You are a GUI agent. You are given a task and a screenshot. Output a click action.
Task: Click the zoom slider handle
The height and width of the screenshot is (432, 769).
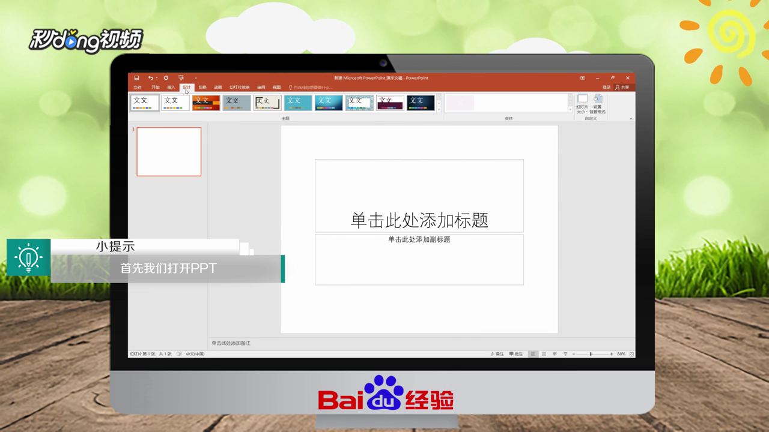pos(591,354)
